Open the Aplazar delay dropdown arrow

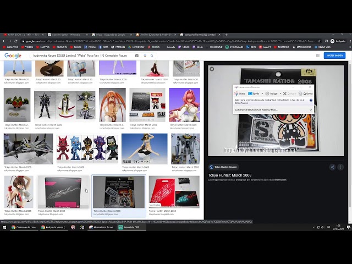tap(280, 94)
